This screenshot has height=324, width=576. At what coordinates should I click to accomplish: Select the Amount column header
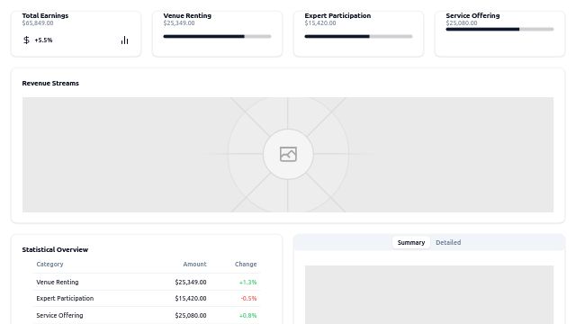(194, 264)
